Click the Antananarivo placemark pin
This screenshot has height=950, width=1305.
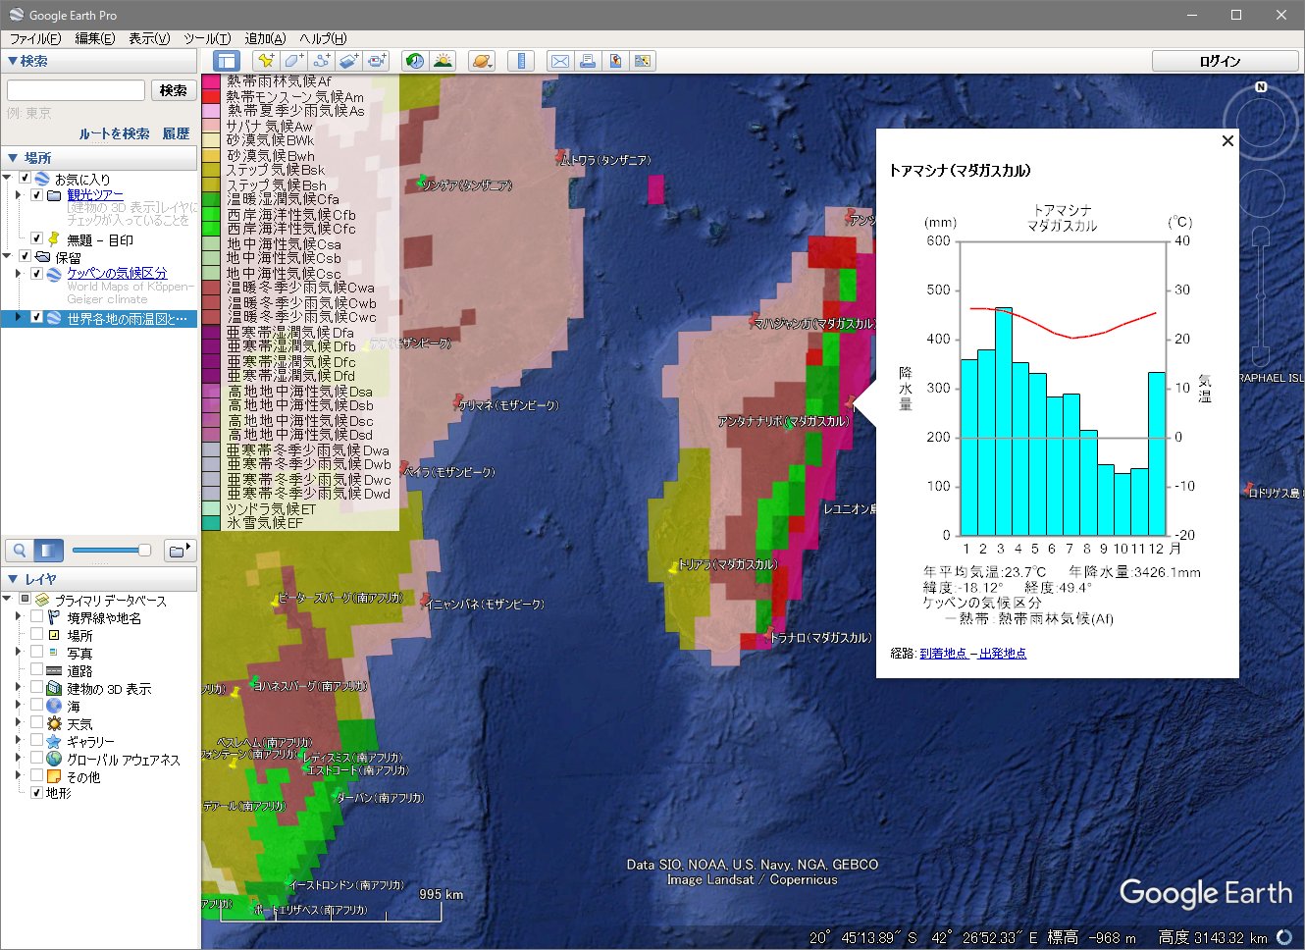pos(789,426)
